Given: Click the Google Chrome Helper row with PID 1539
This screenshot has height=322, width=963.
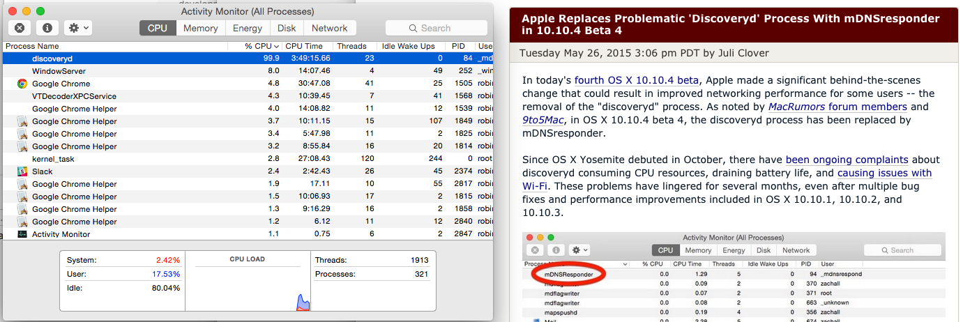Looking at the screenshot, I should click(x=248, y=109).
